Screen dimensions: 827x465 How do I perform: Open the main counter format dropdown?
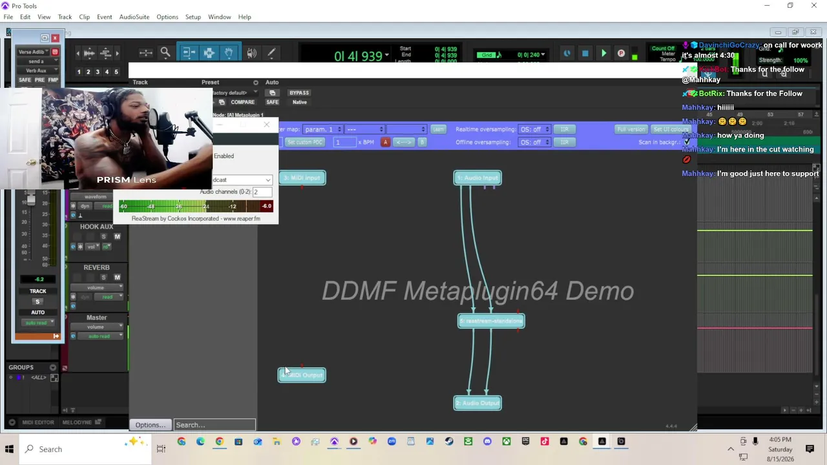tap(387, 55)
